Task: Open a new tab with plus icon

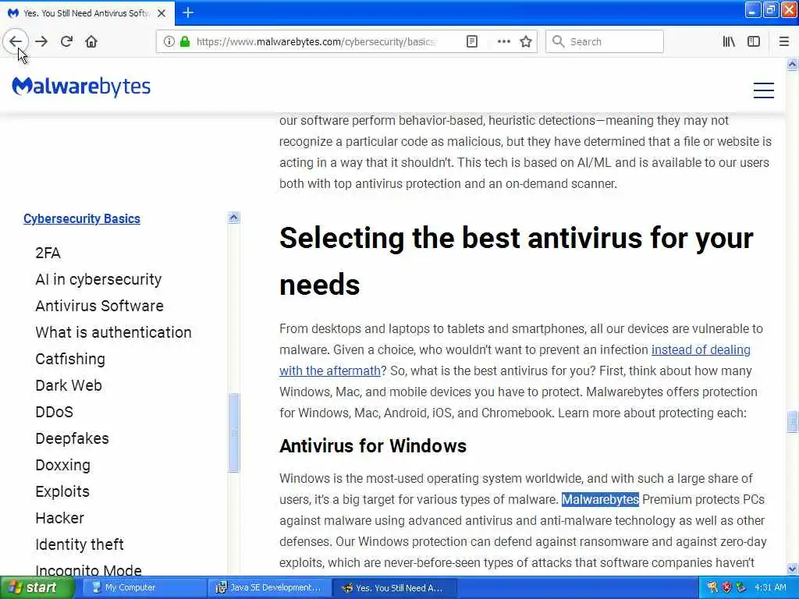Action: (x=188, y=12)
